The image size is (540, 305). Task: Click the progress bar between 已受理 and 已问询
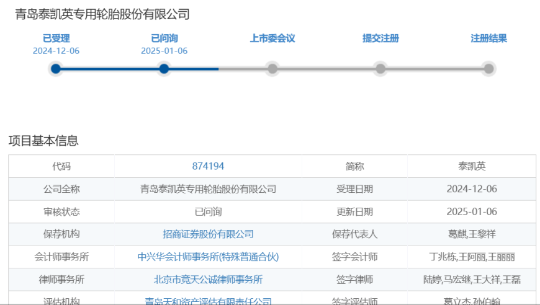coord(110,69)
